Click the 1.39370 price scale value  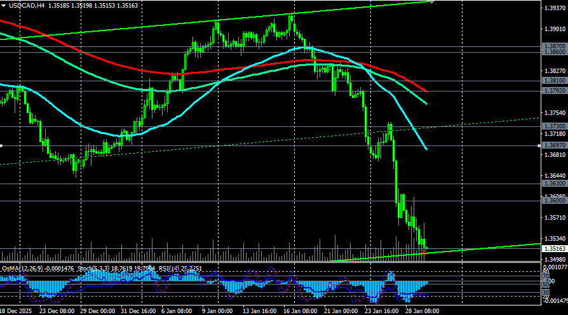(554, 8)
